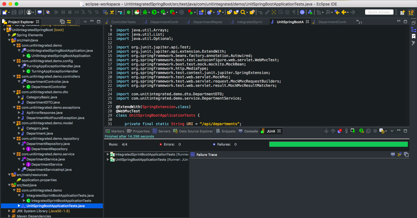Open the Run button dropdown arrow

tap(158, 12)
